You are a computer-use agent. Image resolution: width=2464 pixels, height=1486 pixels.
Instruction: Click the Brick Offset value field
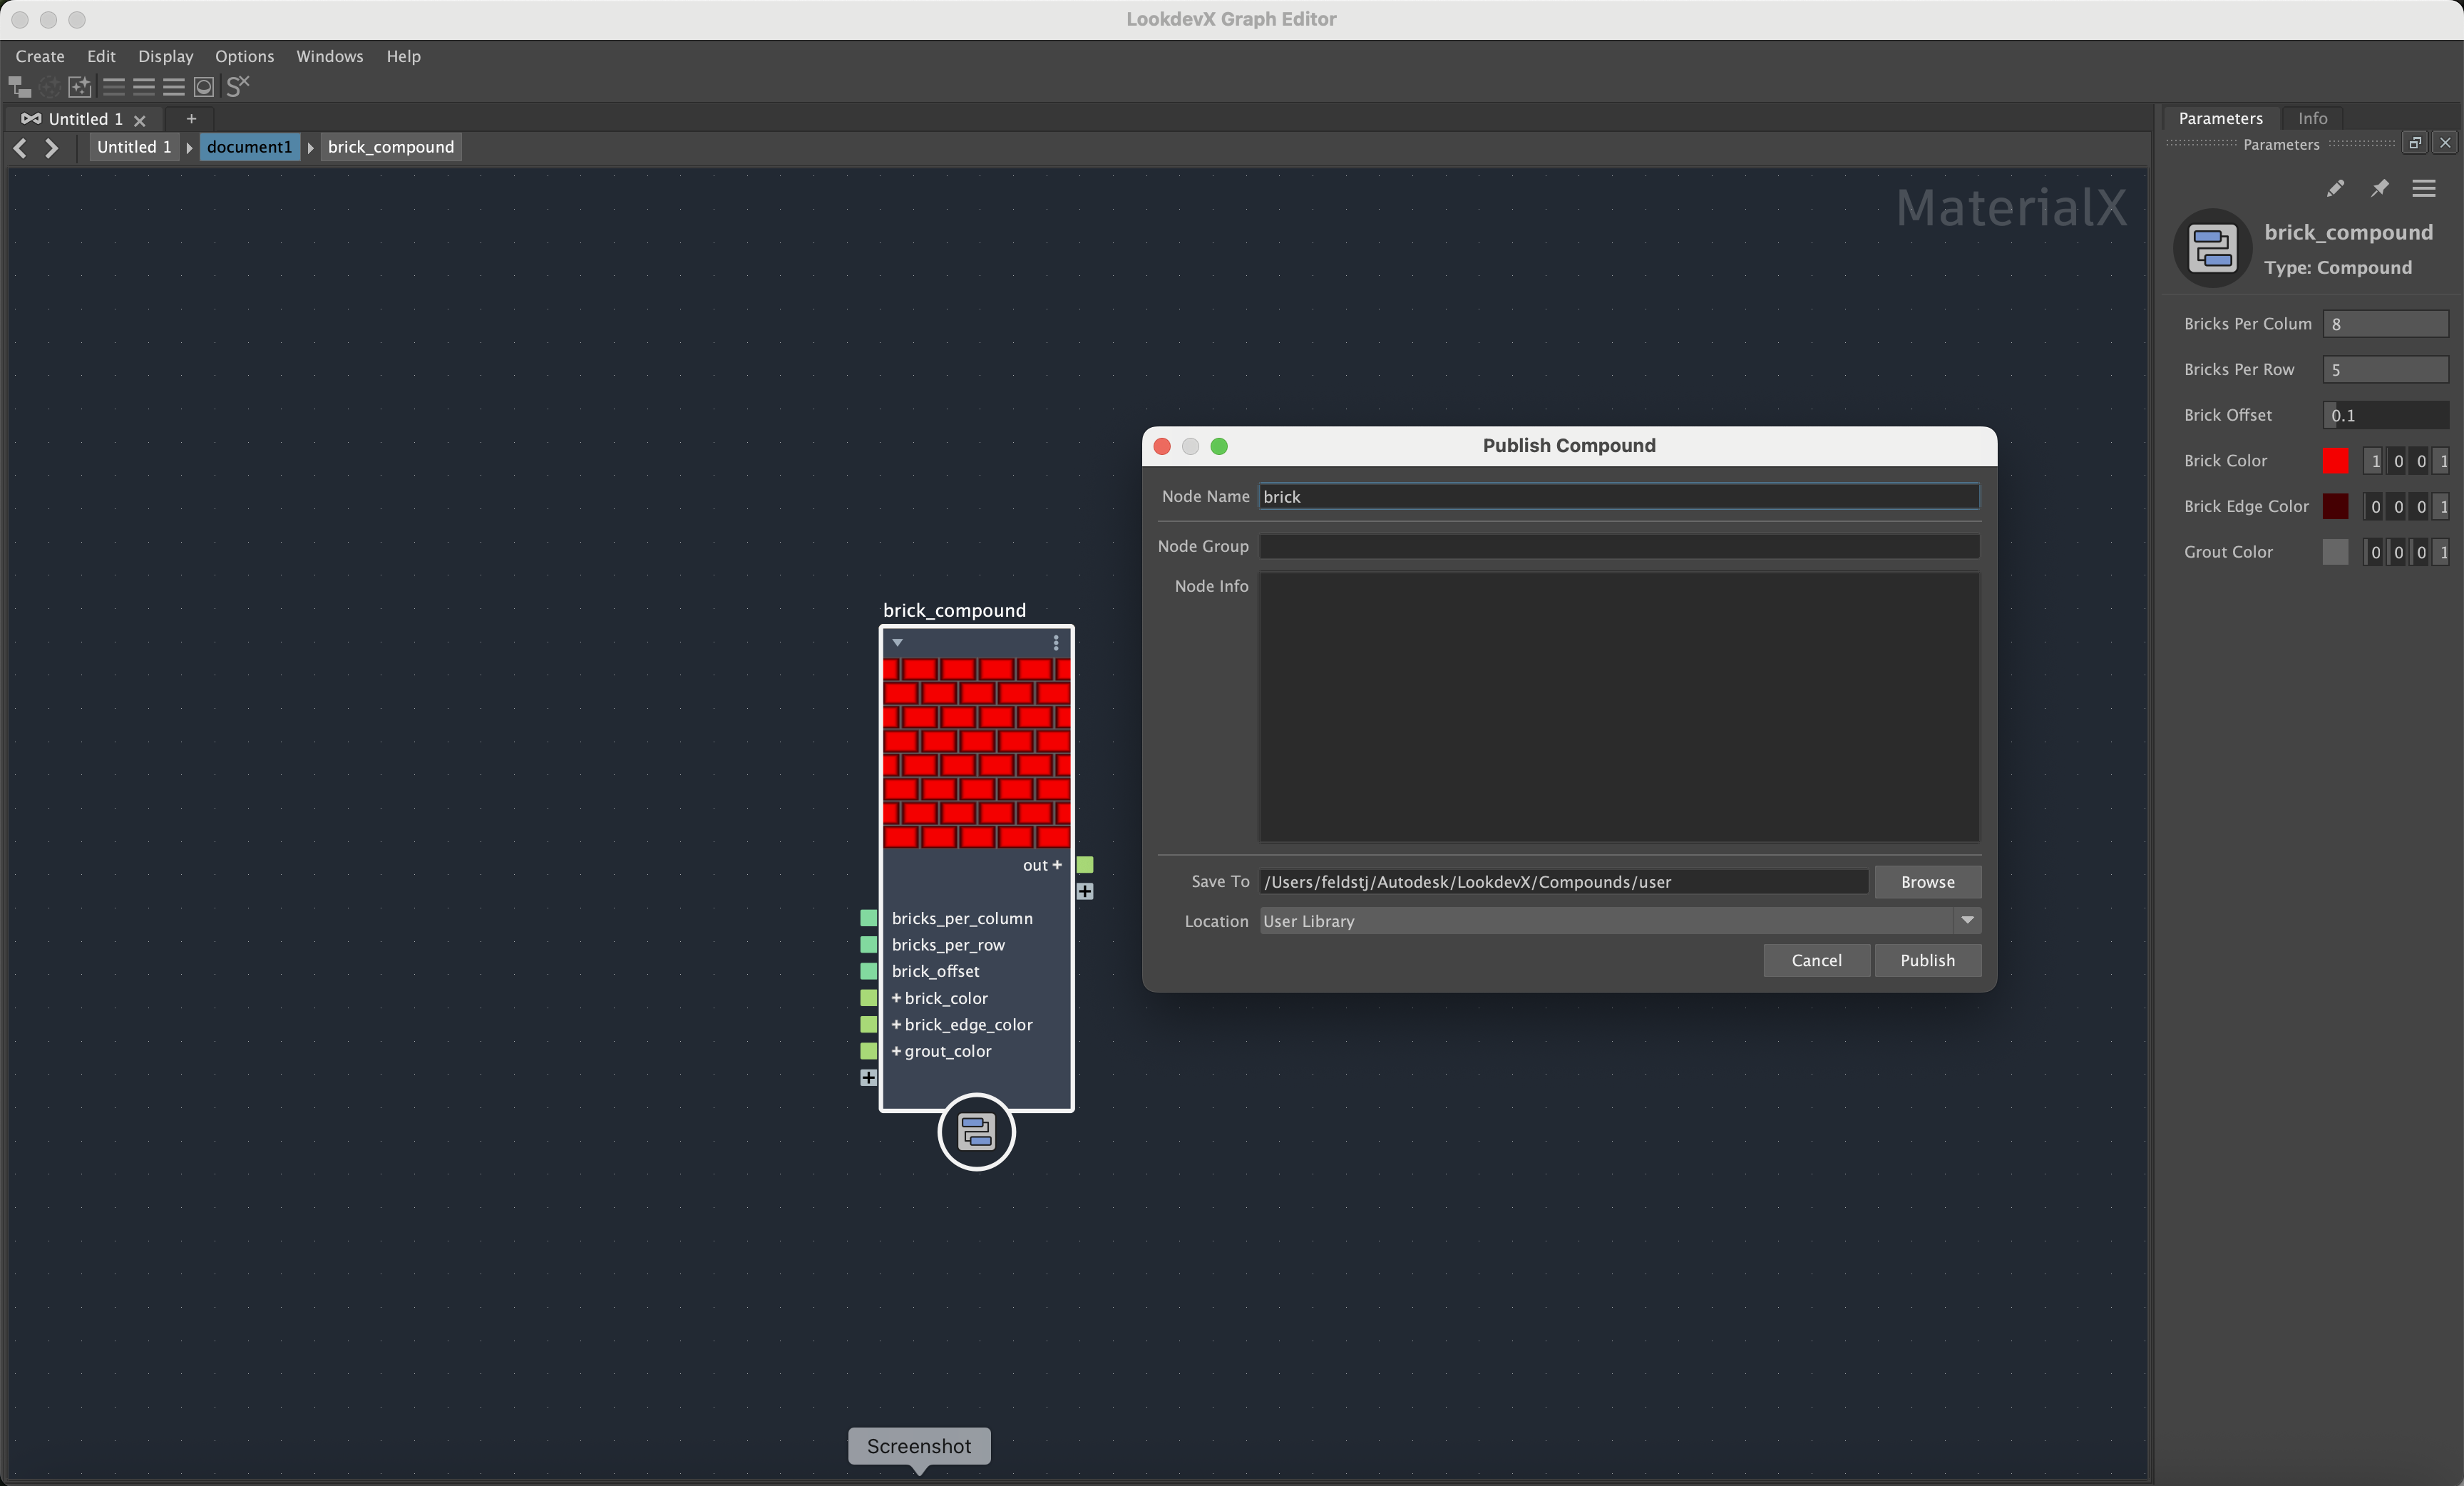(x=2385, y=415)
